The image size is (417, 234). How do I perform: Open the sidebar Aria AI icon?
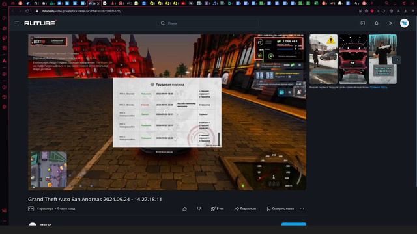(x=5, y=60)
